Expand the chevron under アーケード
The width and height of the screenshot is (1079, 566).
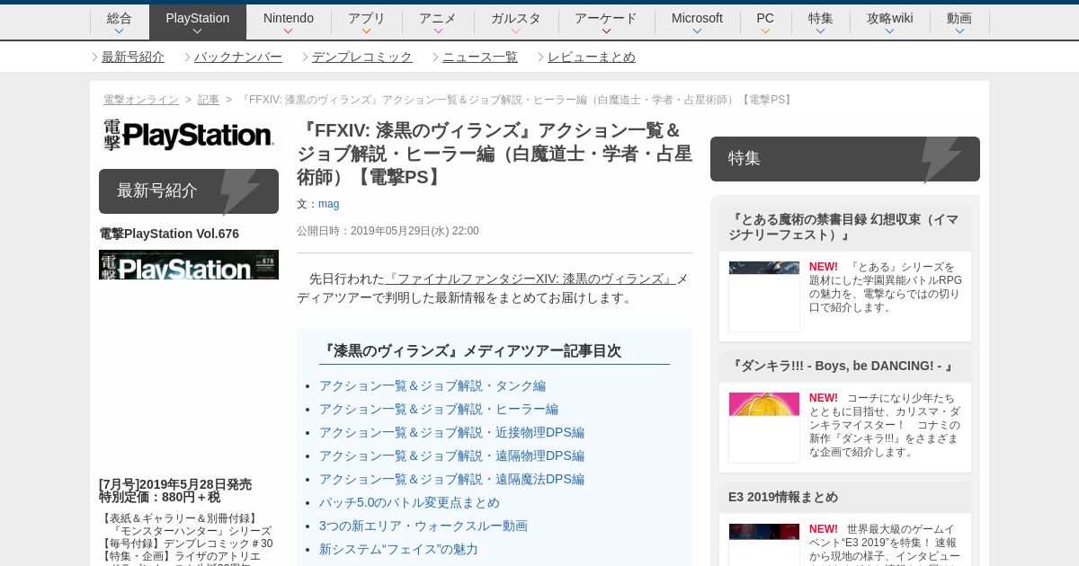pos(606,31)
